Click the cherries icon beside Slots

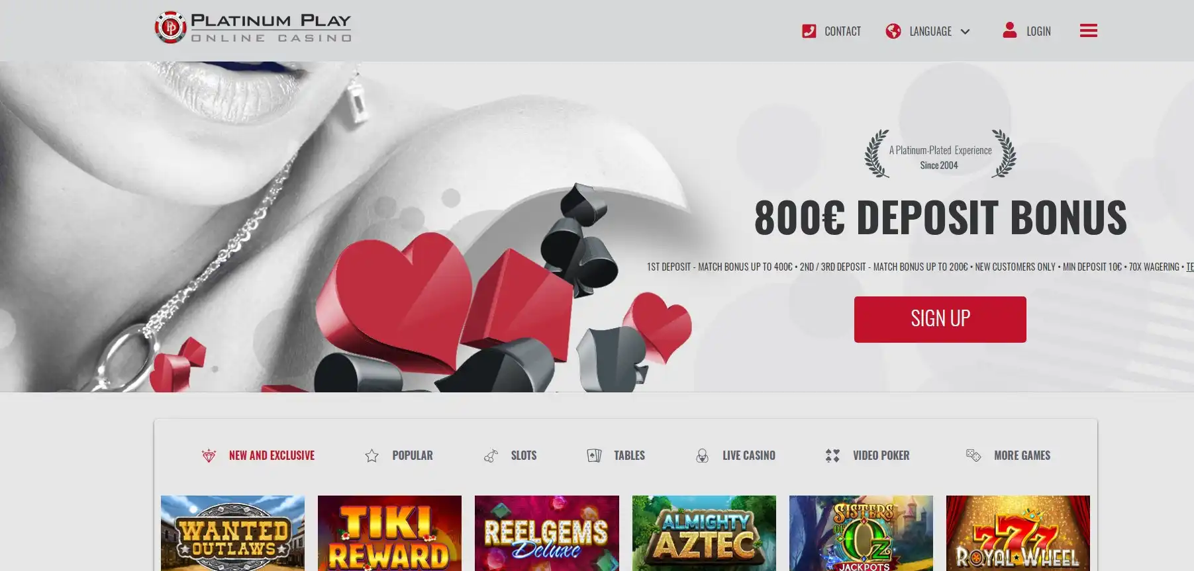pyautogui.click(x=491, y=456)
